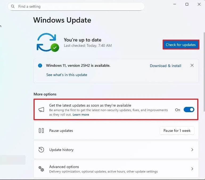Maximize the Settings window
The width and height of the screenshot is (205, 180).
click(x=187, y=4)
